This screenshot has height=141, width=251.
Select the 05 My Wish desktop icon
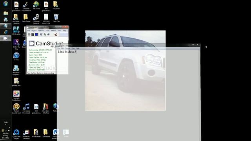click(16, 31)
